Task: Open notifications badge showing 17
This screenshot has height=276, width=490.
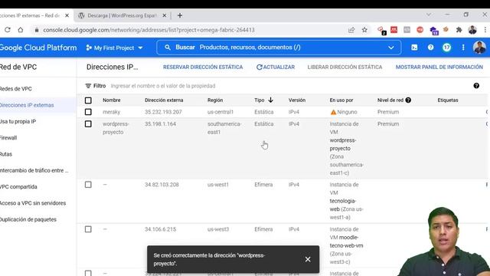Action: point(447,48)
